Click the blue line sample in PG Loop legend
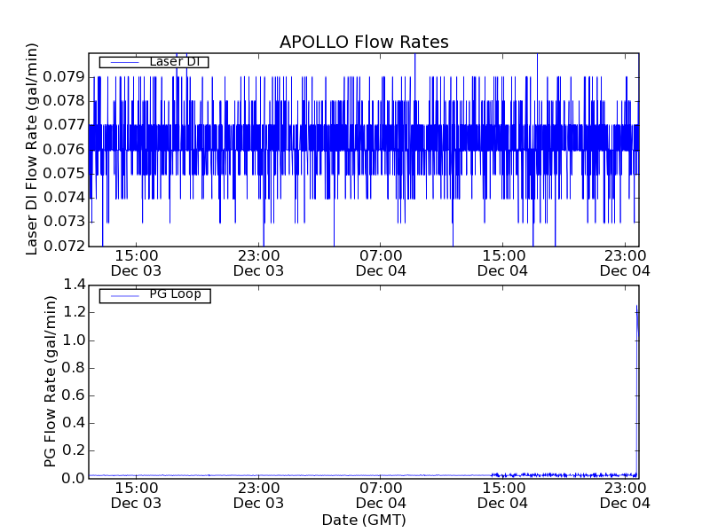Image resolution: width=710 pixels, height=532 pixels. 122,294
